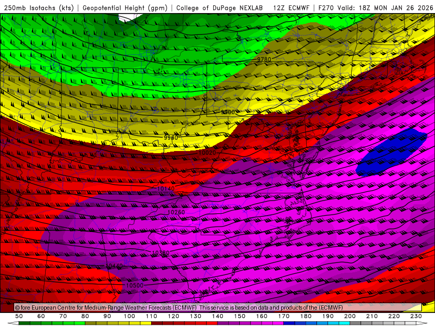
Task: Click the "Geopotential Height (gpm)" header label
Action: coord(125,8)
